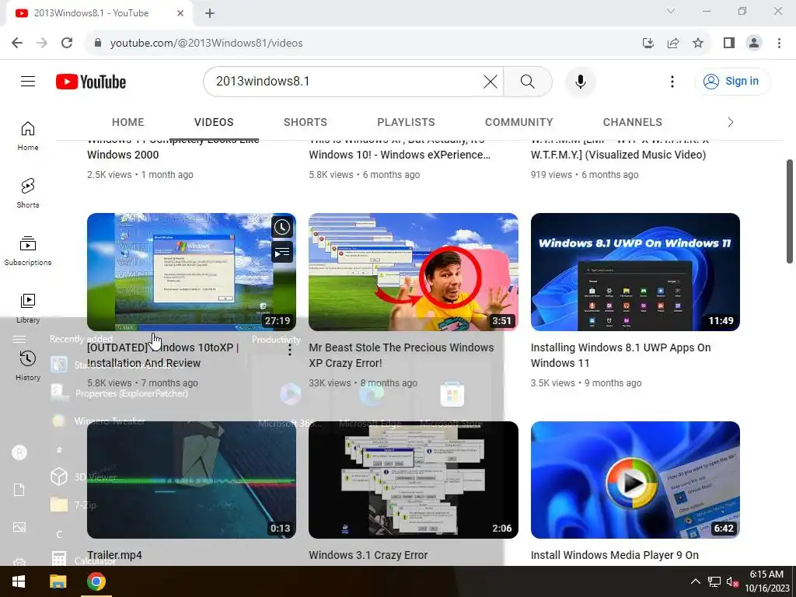Open Windows 2000 look video title
Screen dimensions: 796x597
click(173, 150)
